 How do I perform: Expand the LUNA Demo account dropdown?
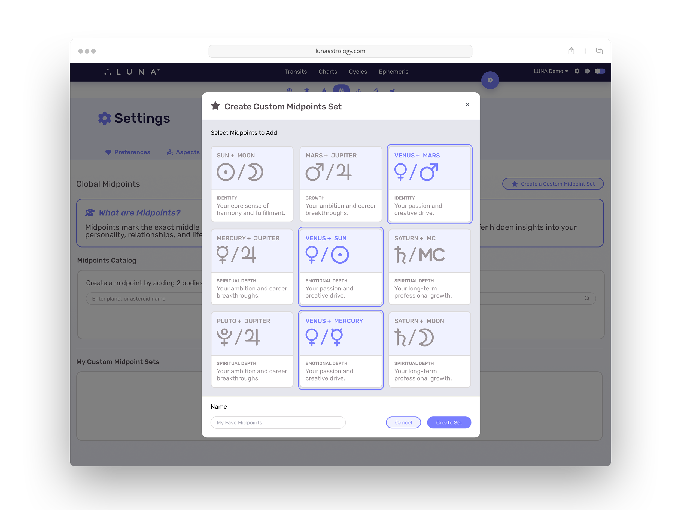pos(551,71)
